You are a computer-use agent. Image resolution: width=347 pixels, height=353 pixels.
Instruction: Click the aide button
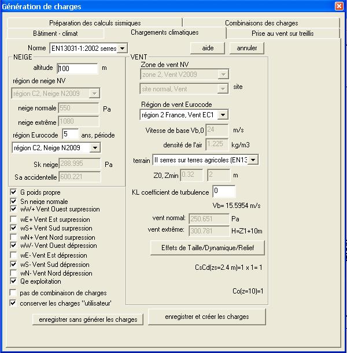(x=208, y=48)
